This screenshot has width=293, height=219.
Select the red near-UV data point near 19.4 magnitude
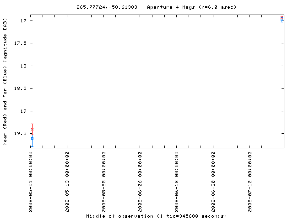(x=32, y=129)
